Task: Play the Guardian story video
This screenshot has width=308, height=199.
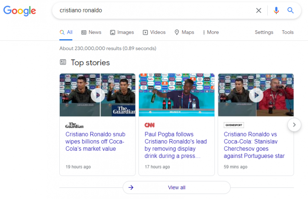Action: point(97,95)
